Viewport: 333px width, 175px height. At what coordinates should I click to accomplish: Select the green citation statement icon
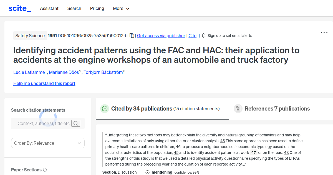pos(105,109)
